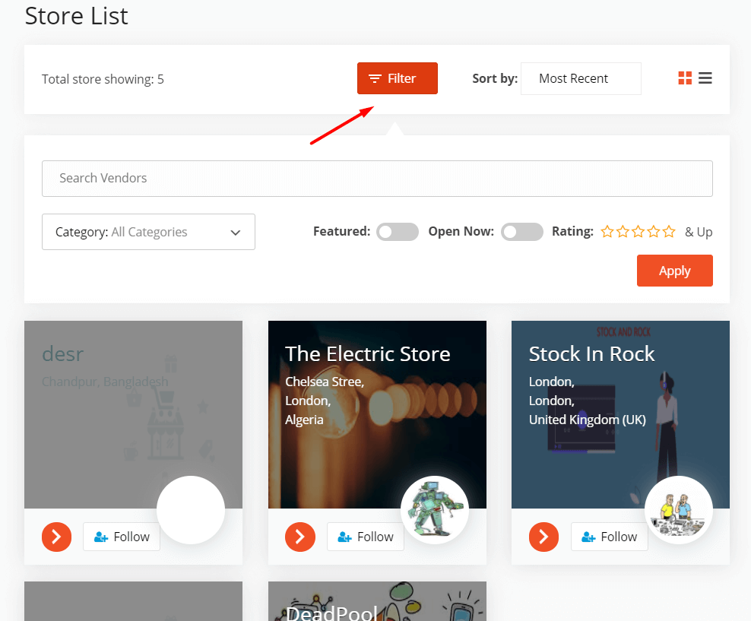Select the third rating star

coord(638,232)
